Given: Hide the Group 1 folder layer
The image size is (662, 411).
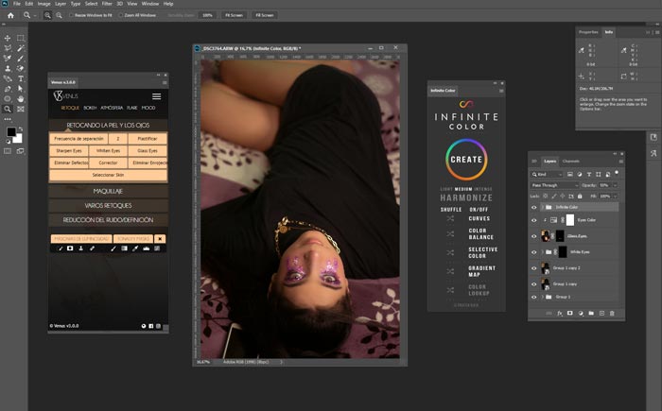Looking at the screenshot, I should click(533, 297).
